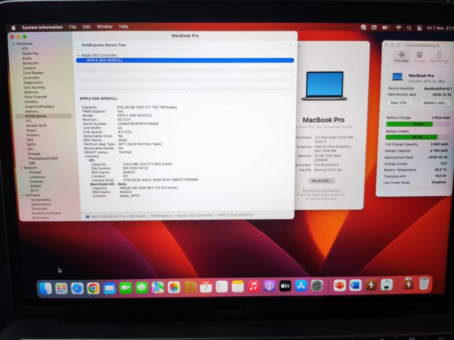
Task: Select Power in the Hardware sidebar
Action: (31, 130)
